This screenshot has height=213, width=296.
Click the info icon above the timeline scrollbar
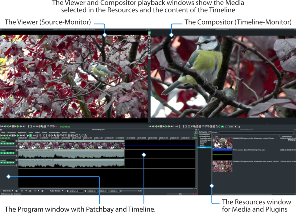tap(195, 132)
